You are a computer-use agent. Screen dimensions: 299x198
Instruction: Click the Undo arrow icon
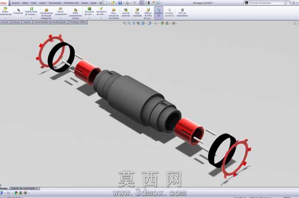pyautogui.click(x=135, y=3)
